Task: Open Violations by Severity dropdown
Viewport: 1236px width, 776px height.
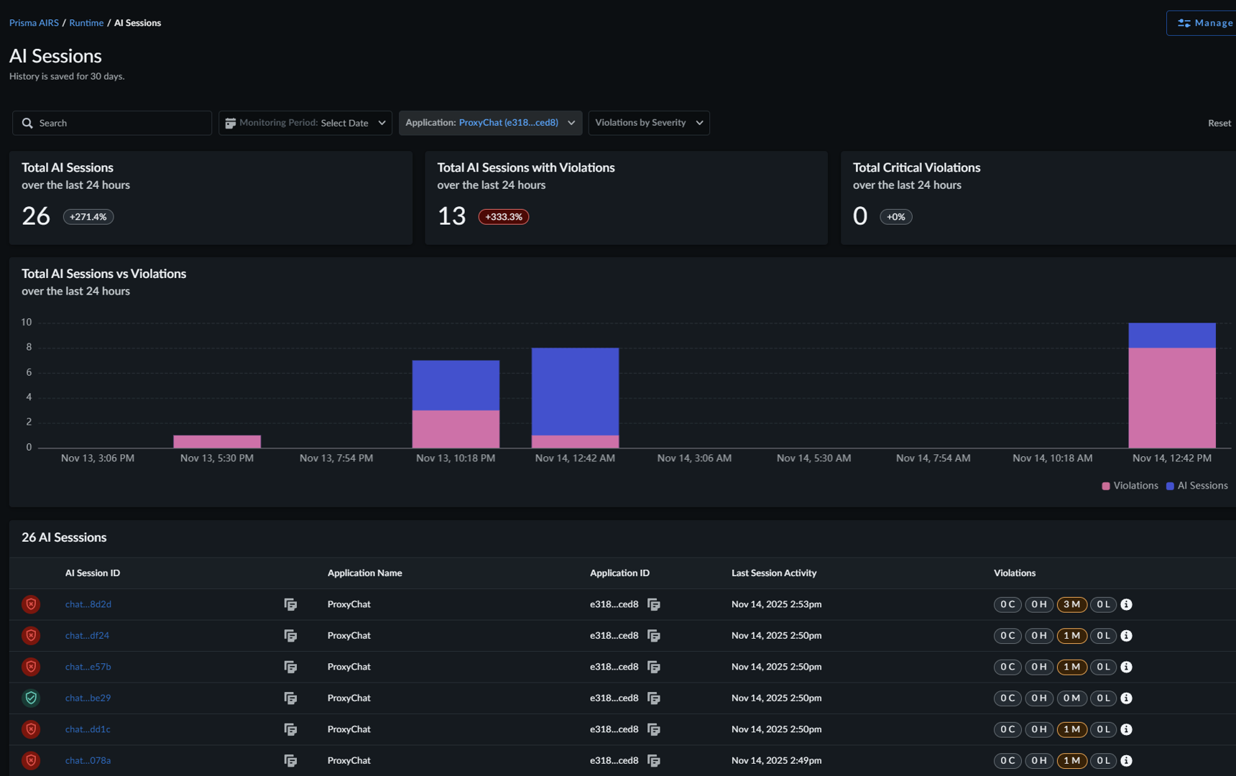Action: (648, 123)
